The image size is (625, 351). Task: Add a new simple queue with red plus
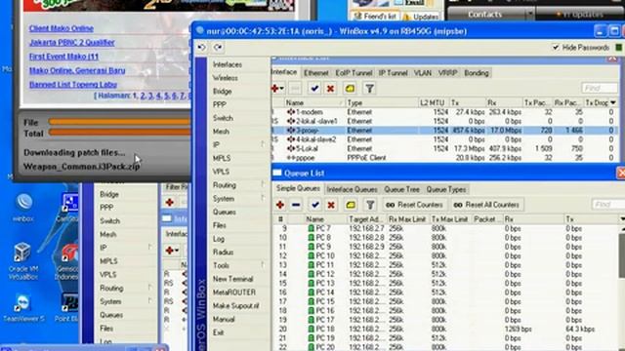pyautogui.click(x=280, y=205)
